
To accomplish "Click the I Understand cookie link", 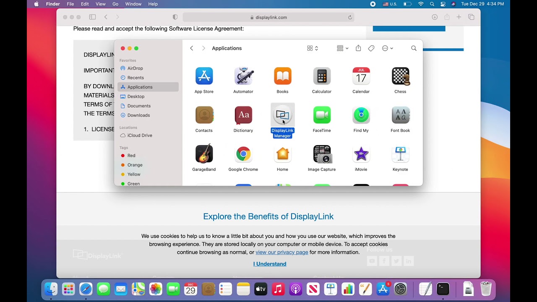I will point(270,264).
